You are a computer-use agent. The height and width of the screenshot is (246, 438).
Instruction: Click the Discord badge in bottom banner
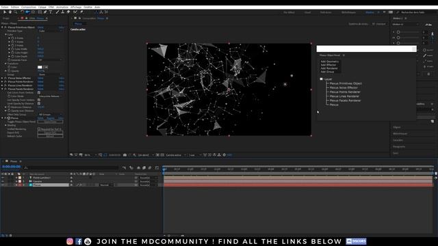click(x=356, y=241)
